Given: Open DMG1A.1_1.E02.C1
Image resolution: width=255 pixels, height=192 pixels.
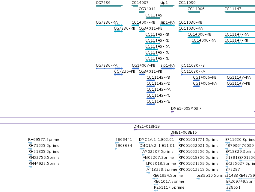Looking at the screenshot, I should pyautogui.click(x=142, y=143).
